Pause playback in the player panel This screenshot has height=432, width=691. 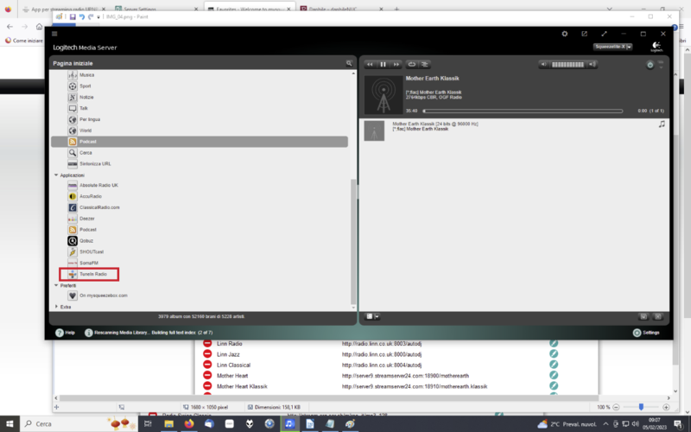click(x=383, y=64)
